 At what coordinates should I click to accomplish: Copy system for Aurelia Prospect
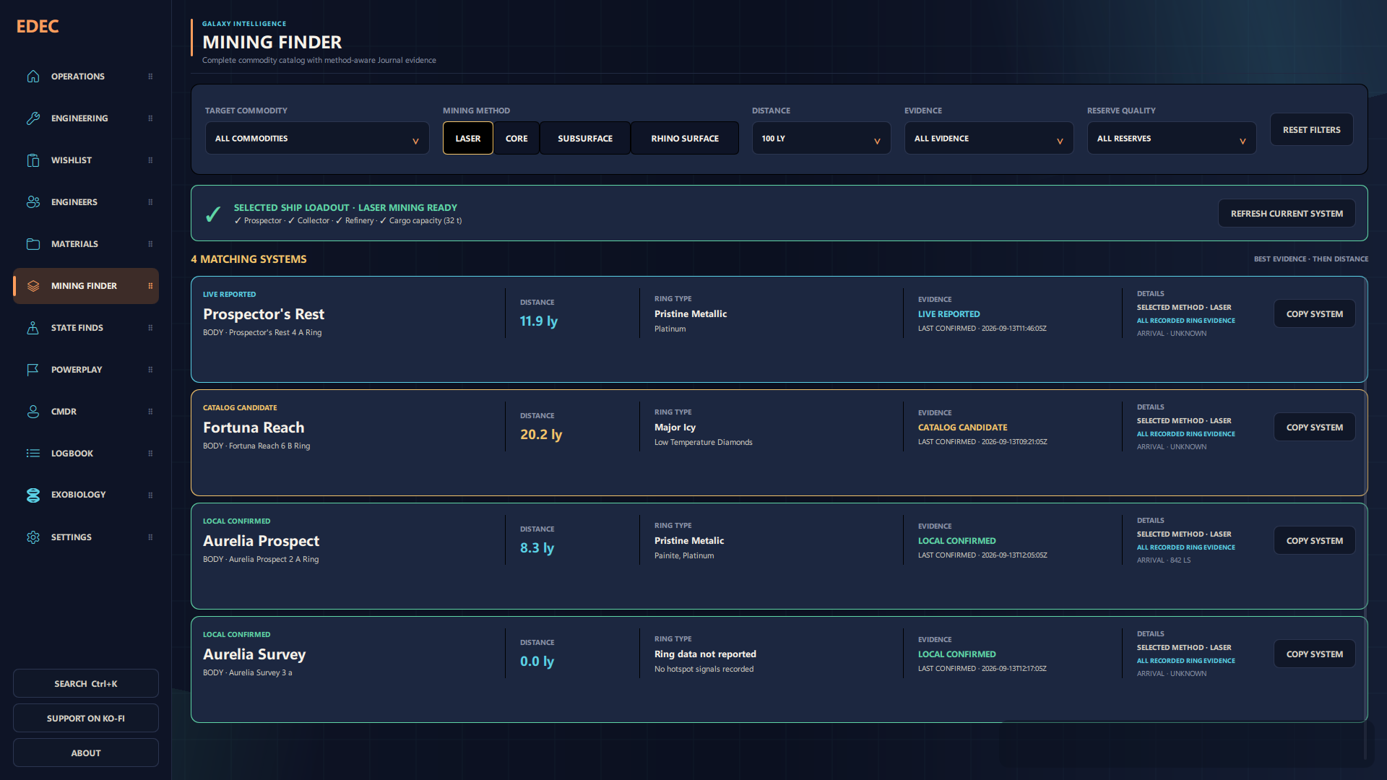(1315, 541)
